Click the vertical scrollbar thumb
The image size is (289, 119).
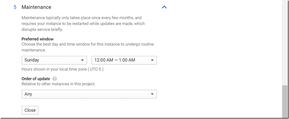[x=285, y=102]
